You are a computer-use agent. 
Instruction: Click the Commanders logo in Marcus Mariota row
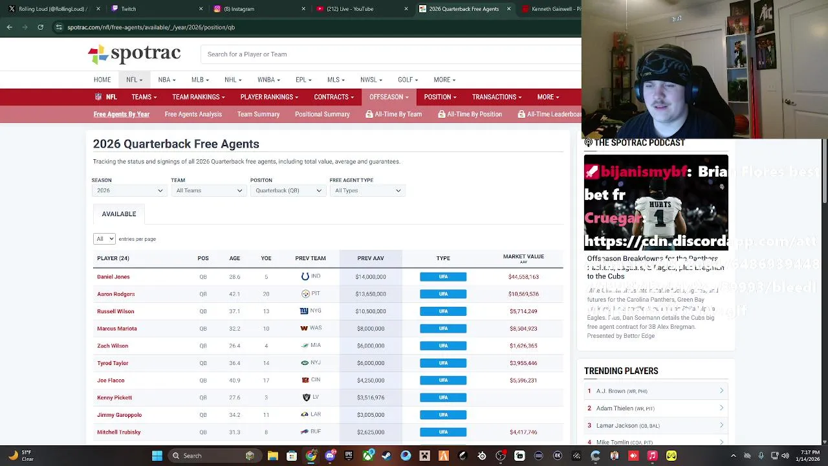point(304,328)
